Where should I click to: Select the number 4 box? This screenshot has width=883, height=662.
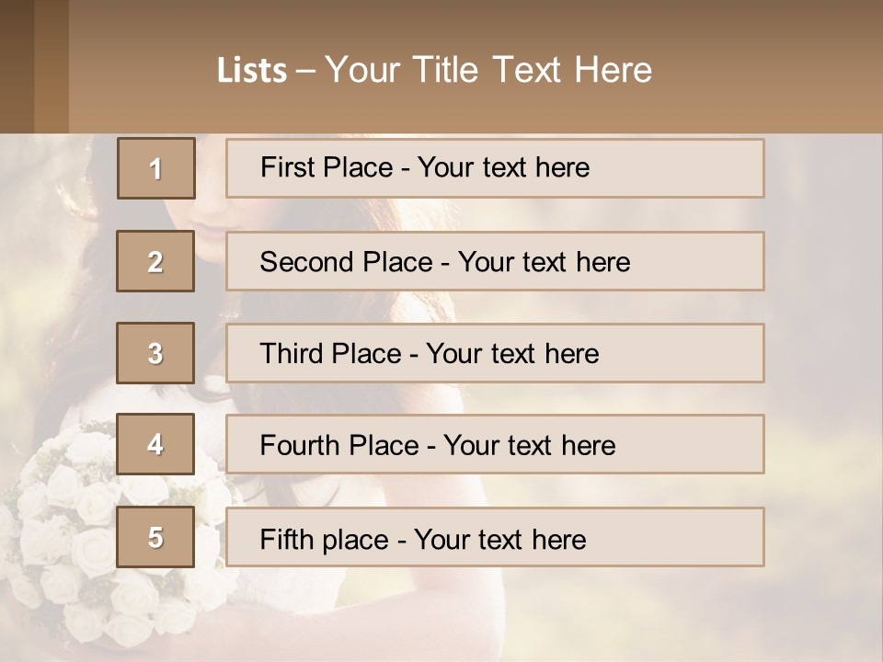[155, 444]
